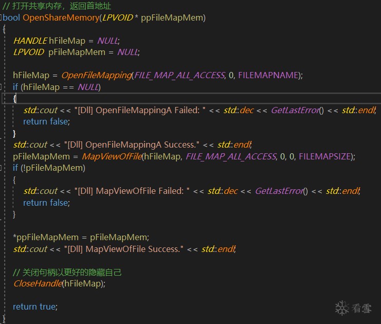The width and height of the screenshot is (381, 324).
Task: Click NULL on the LPVOID pFileMapMem line
Action: pos(128,52)
